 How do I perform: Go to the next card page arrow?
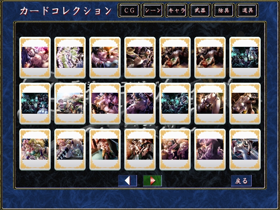pos(152,181)
